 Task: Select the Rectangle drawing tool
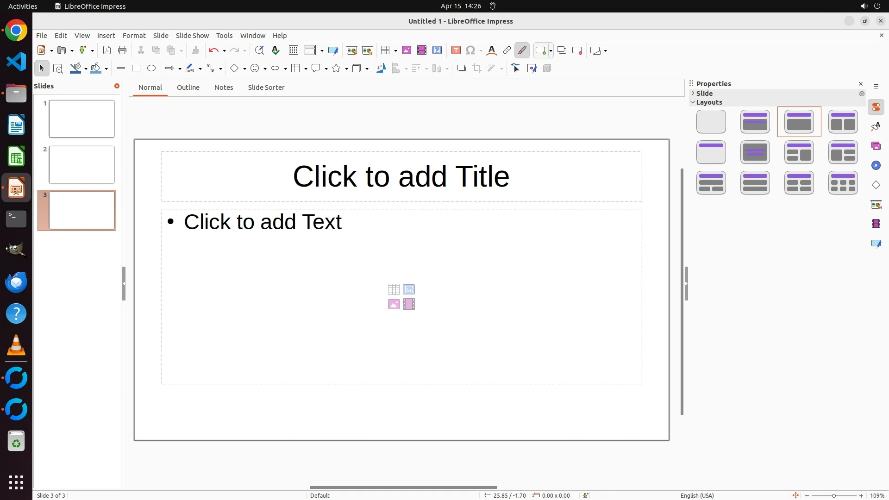136,69
